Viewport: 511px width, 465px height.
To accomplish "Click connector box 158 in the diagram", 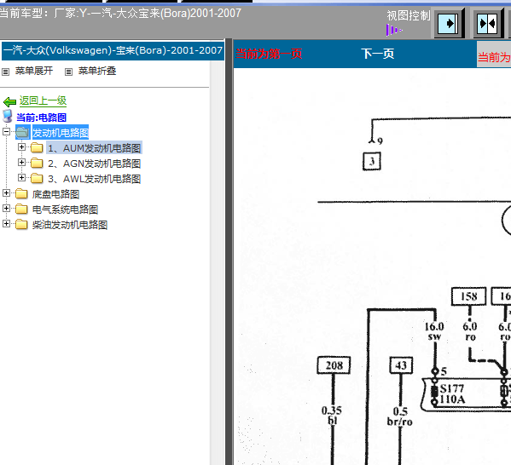I will 468,296.
